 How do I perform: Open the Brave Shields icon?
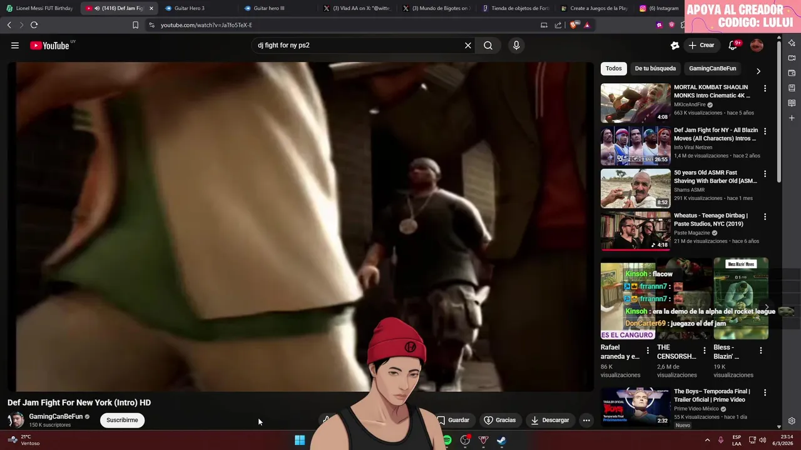(574, 25)
